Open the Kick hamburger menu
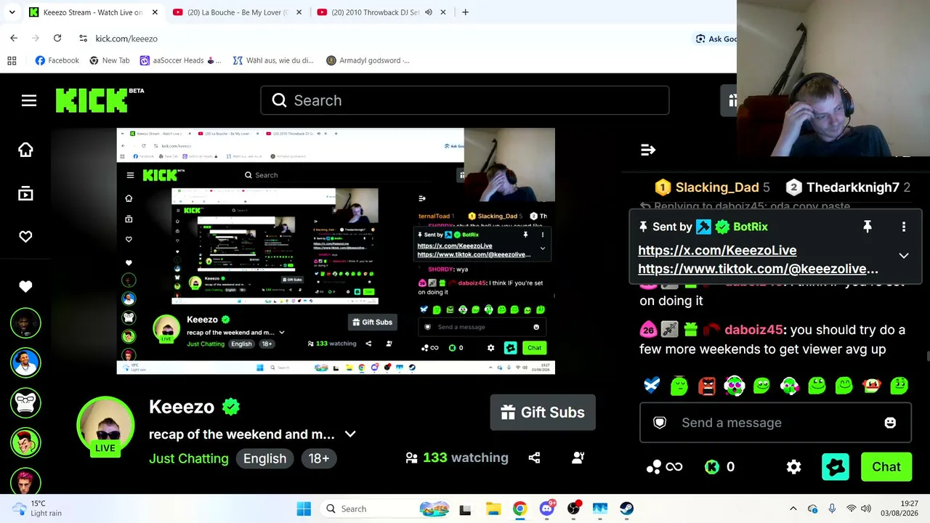 click(x=29, y=101)
